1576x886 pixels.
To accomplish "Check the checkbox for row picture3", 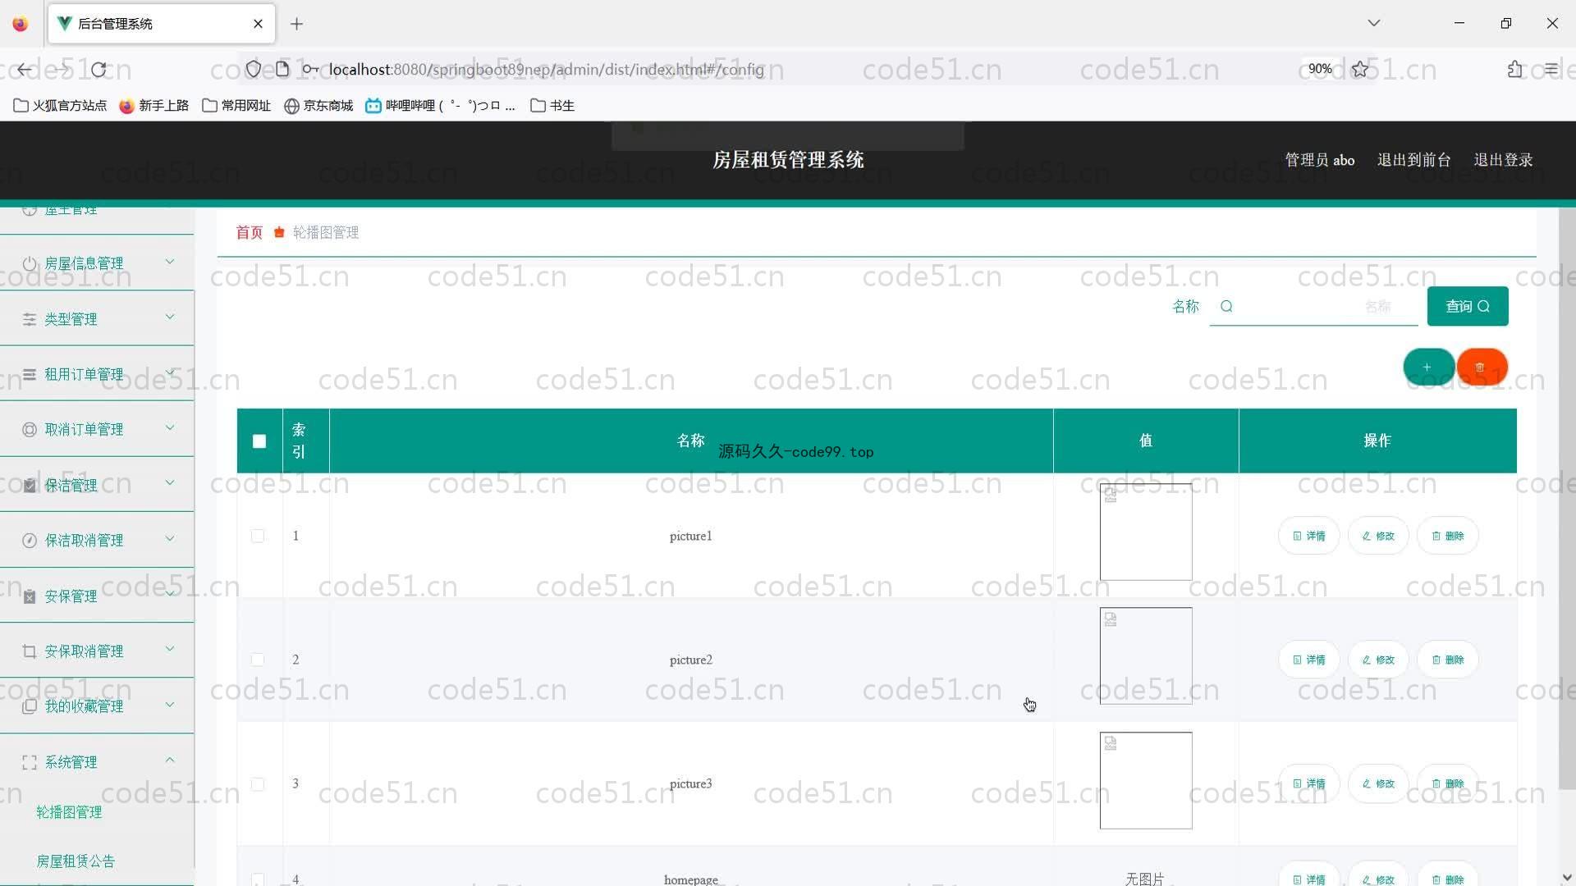I will 258,783.
